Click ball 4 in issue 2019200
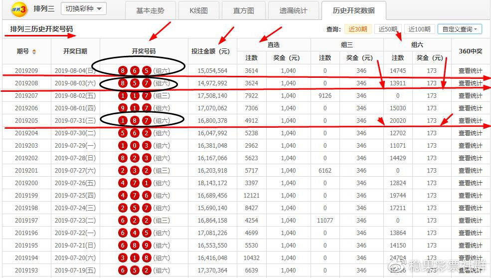Image resolution: width=491 pixels, height=278 pixels. 123,183
